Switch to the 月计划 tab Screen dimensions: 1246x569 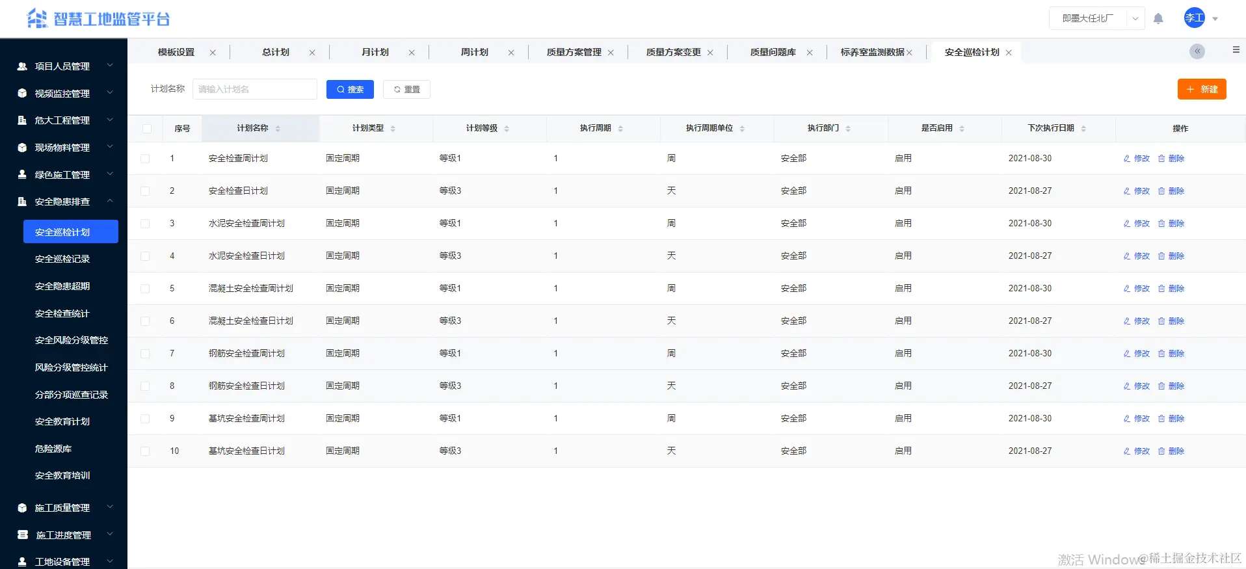(375, 52)
